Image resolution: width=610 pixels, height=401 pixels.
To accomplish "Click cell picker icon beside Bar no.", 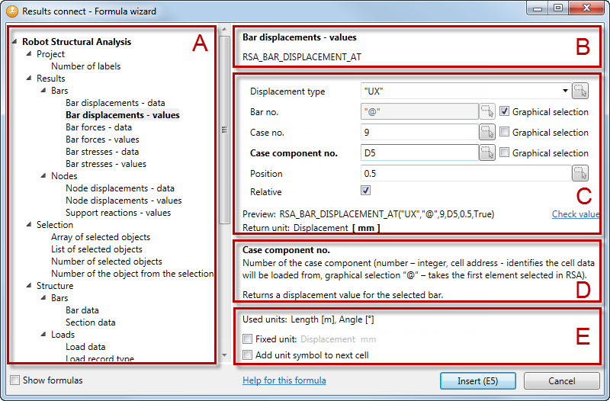I will click(487, 111).
